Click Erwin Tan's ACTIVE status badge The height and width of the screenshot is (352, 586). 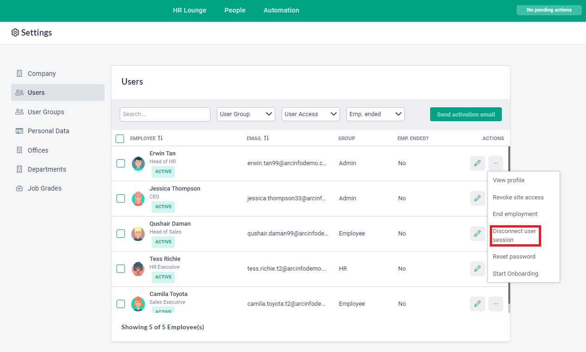[163, 172]
